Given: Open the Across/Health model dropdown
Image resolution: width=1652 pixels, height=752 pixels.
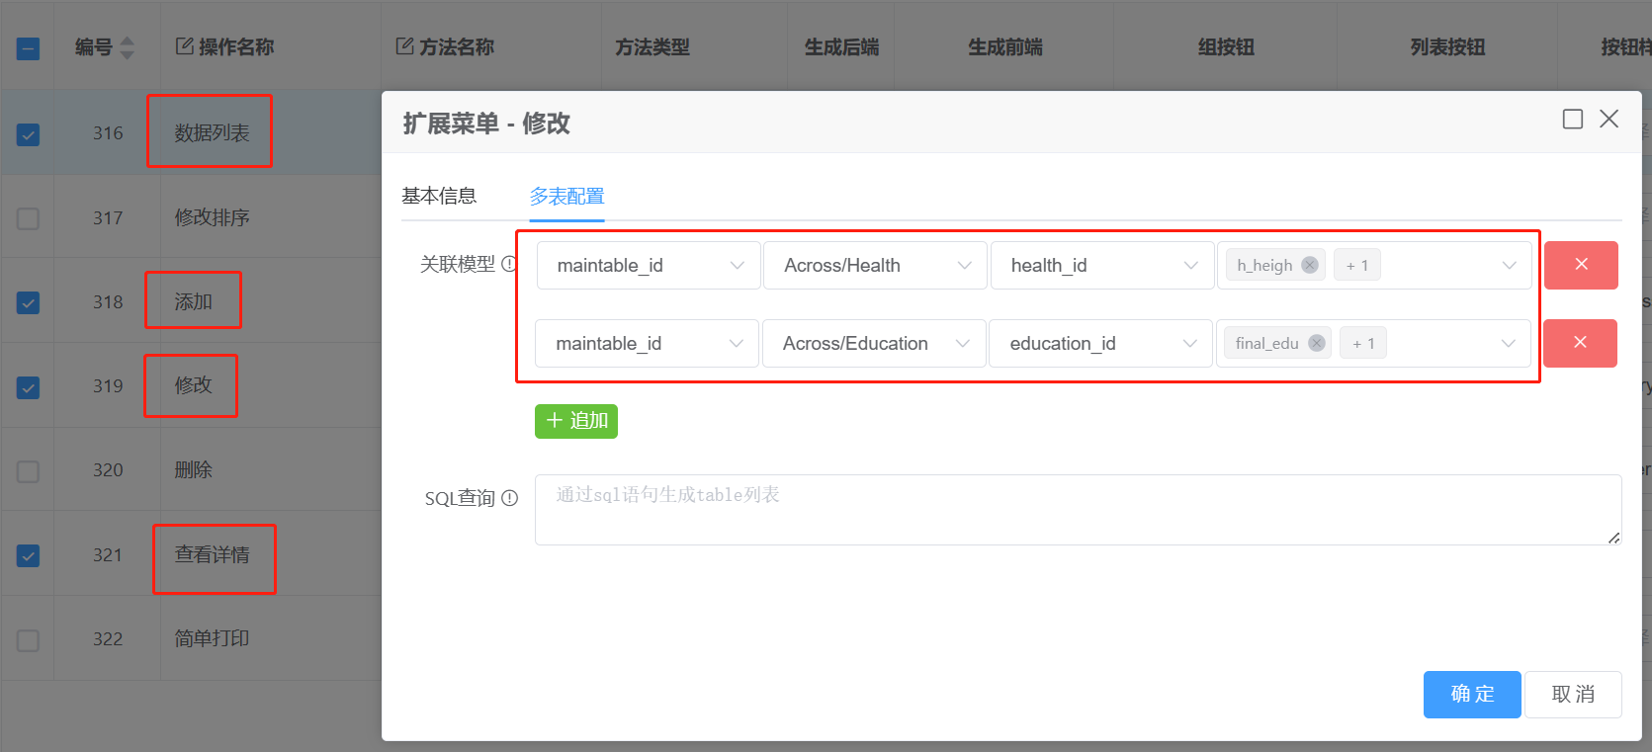Looking at the screenshot, I should [x=875, y=265].
